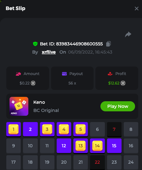
Task: Click the XRP coin icon beside $0.22
Action: tap(33, 83)
